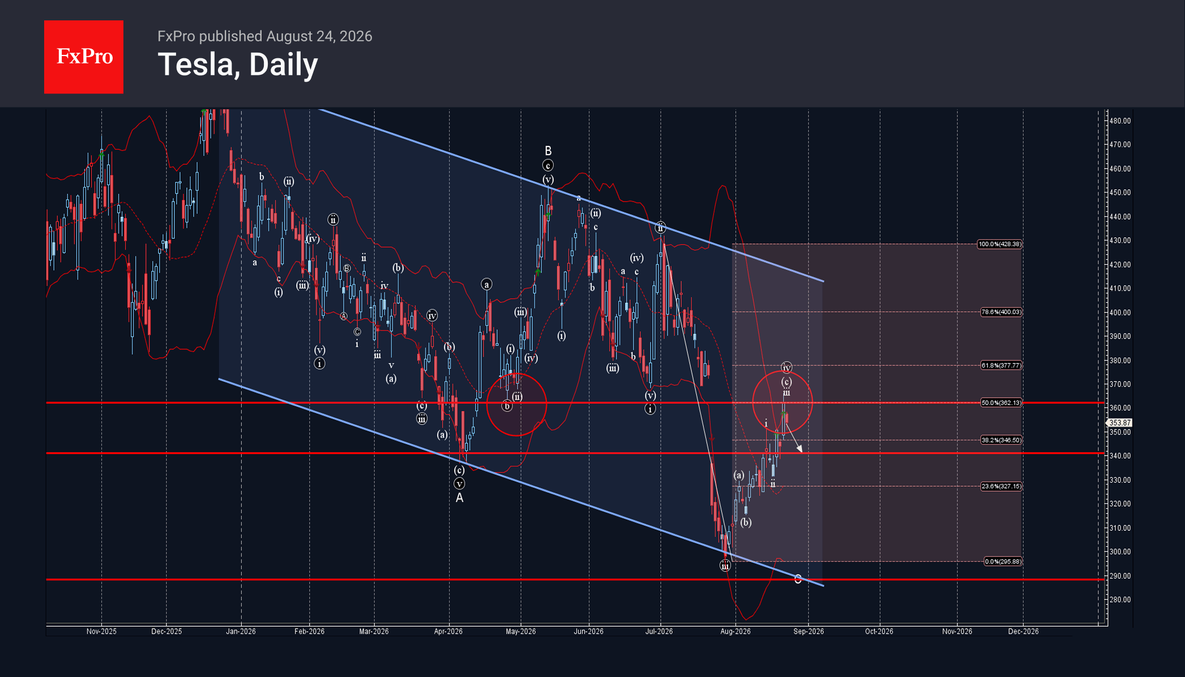Click the Nov-2025 date axis label
The height and width of the screenshot is (677, 1185).
point(101,632)
